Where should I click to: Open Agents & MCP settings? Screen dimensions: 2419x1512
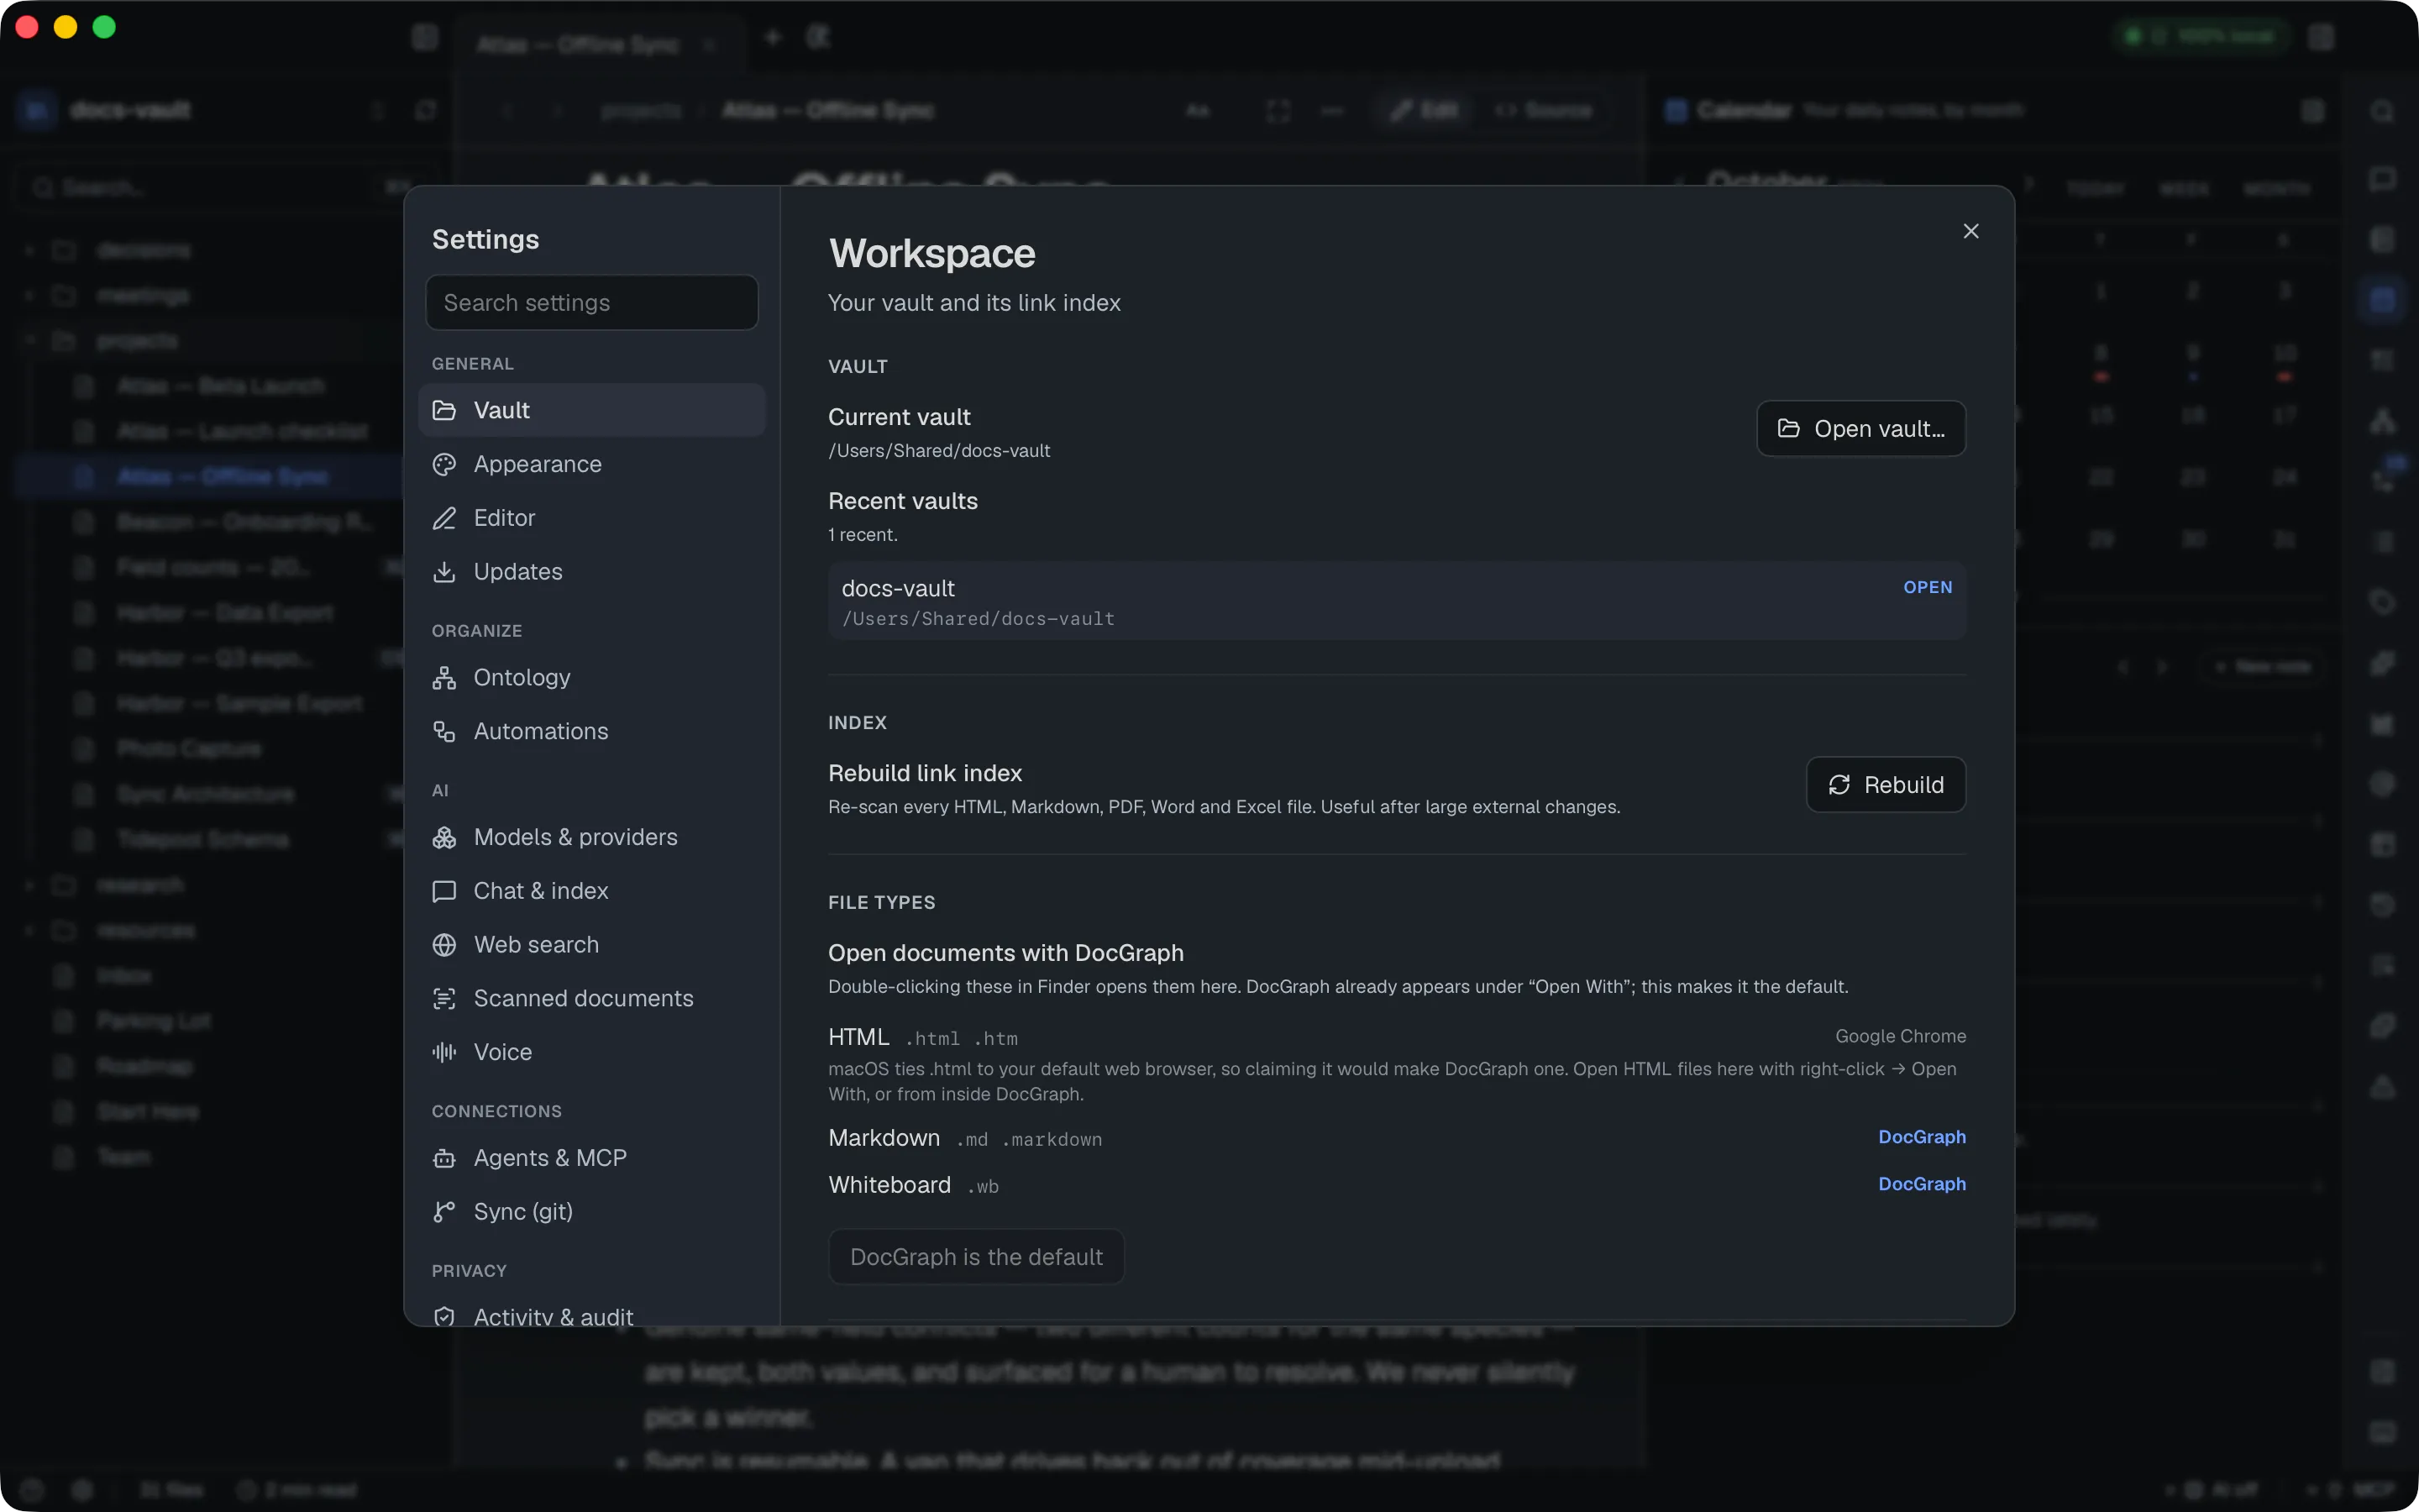click(592, 1158)
